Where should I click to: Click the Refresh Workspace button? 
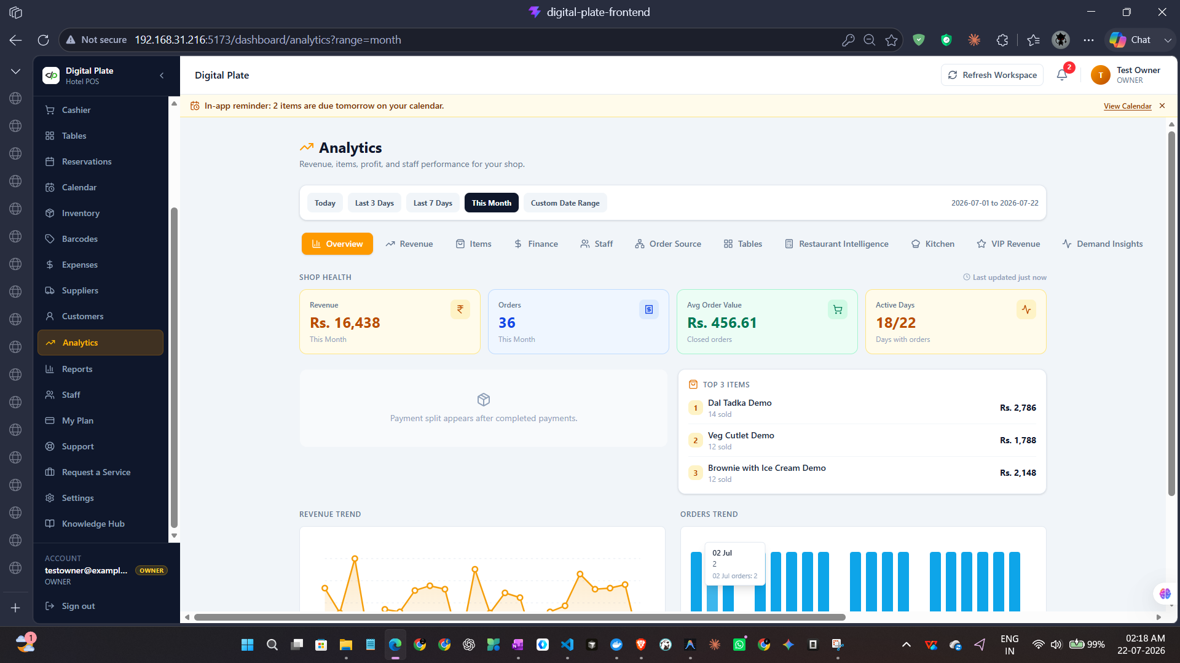pyautogui.click(x=992, y=75)
